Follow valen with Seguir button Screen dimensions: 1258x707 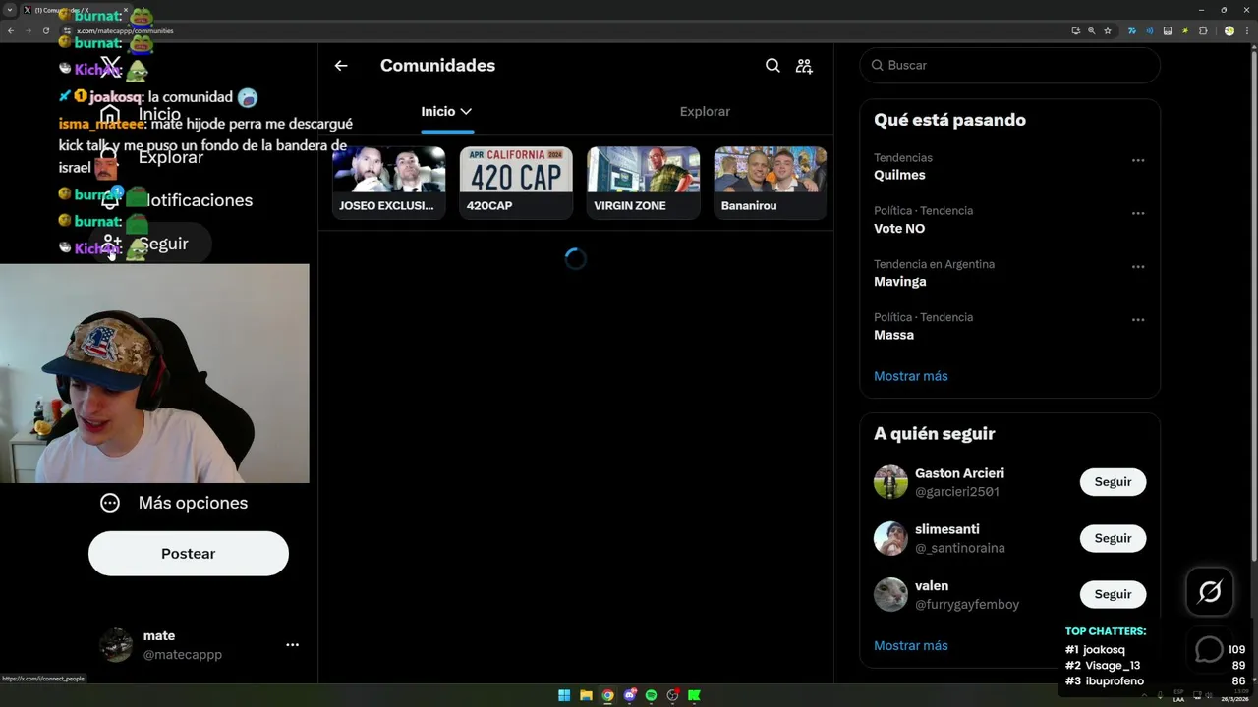point(1114,594)
